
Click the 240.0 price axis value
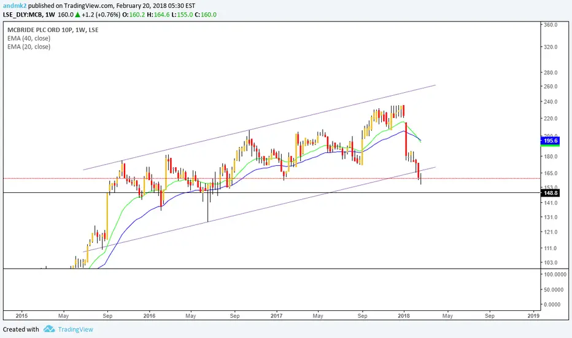(x=551, y=101)
